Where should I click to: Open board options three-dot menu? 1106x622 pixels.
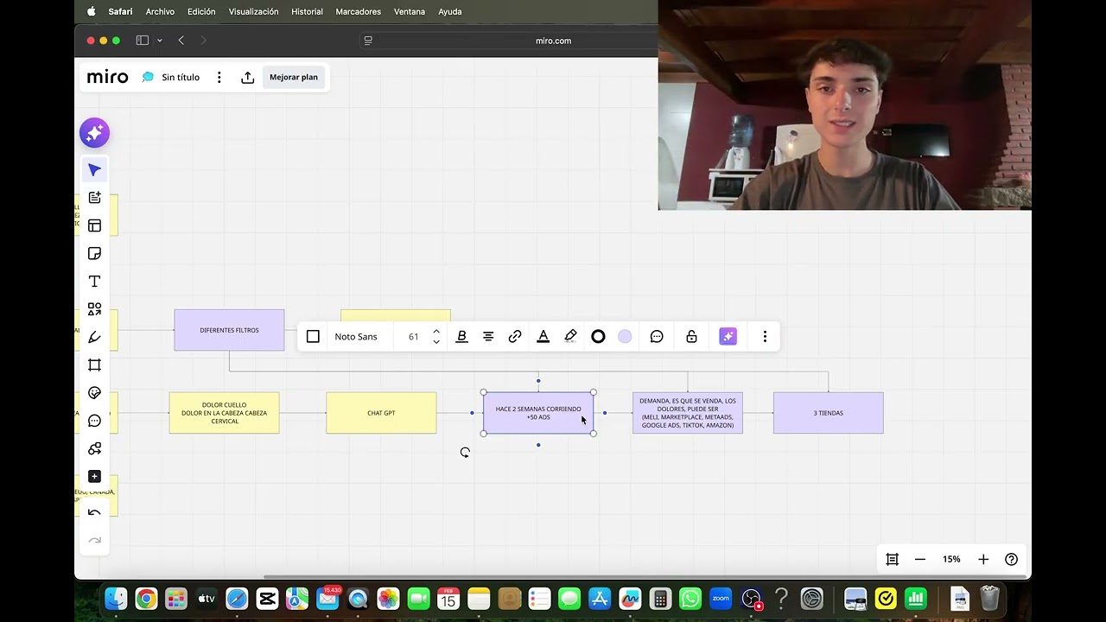pyautogui.click(x=219, y=77)
